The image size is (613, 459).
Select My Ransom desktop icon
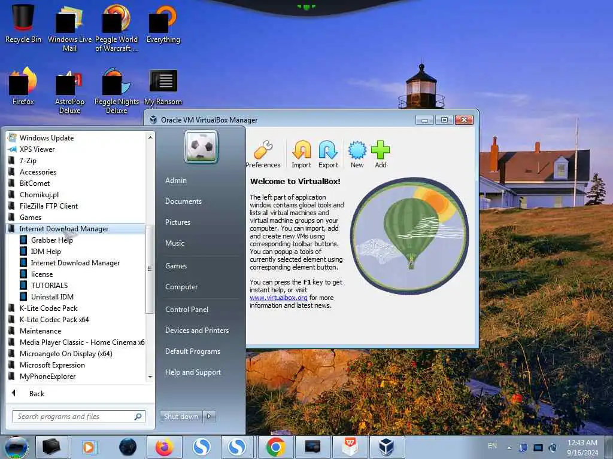(163, 87)
